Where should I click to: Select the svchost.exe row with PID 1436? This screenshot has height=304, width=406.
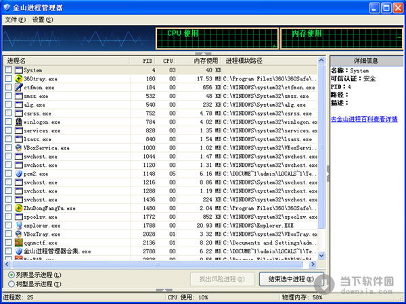[x=161, y=199]
